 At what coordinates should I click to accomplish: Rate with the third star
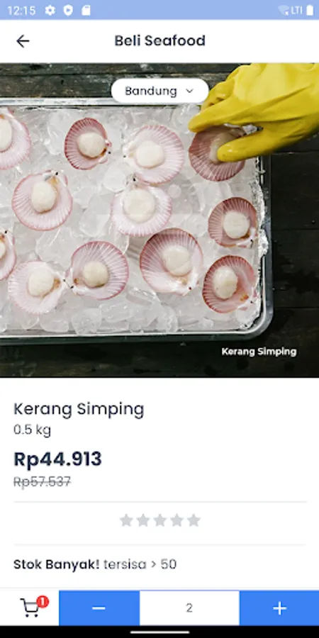[x=160, y=520]
